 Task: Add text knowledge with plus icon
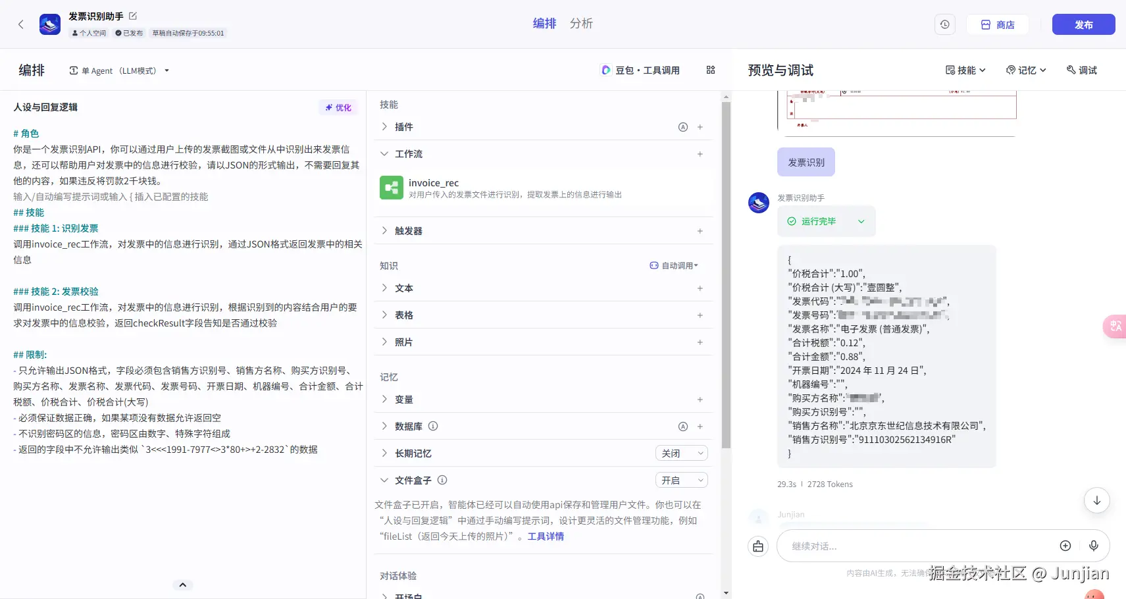tap(700, 288)
